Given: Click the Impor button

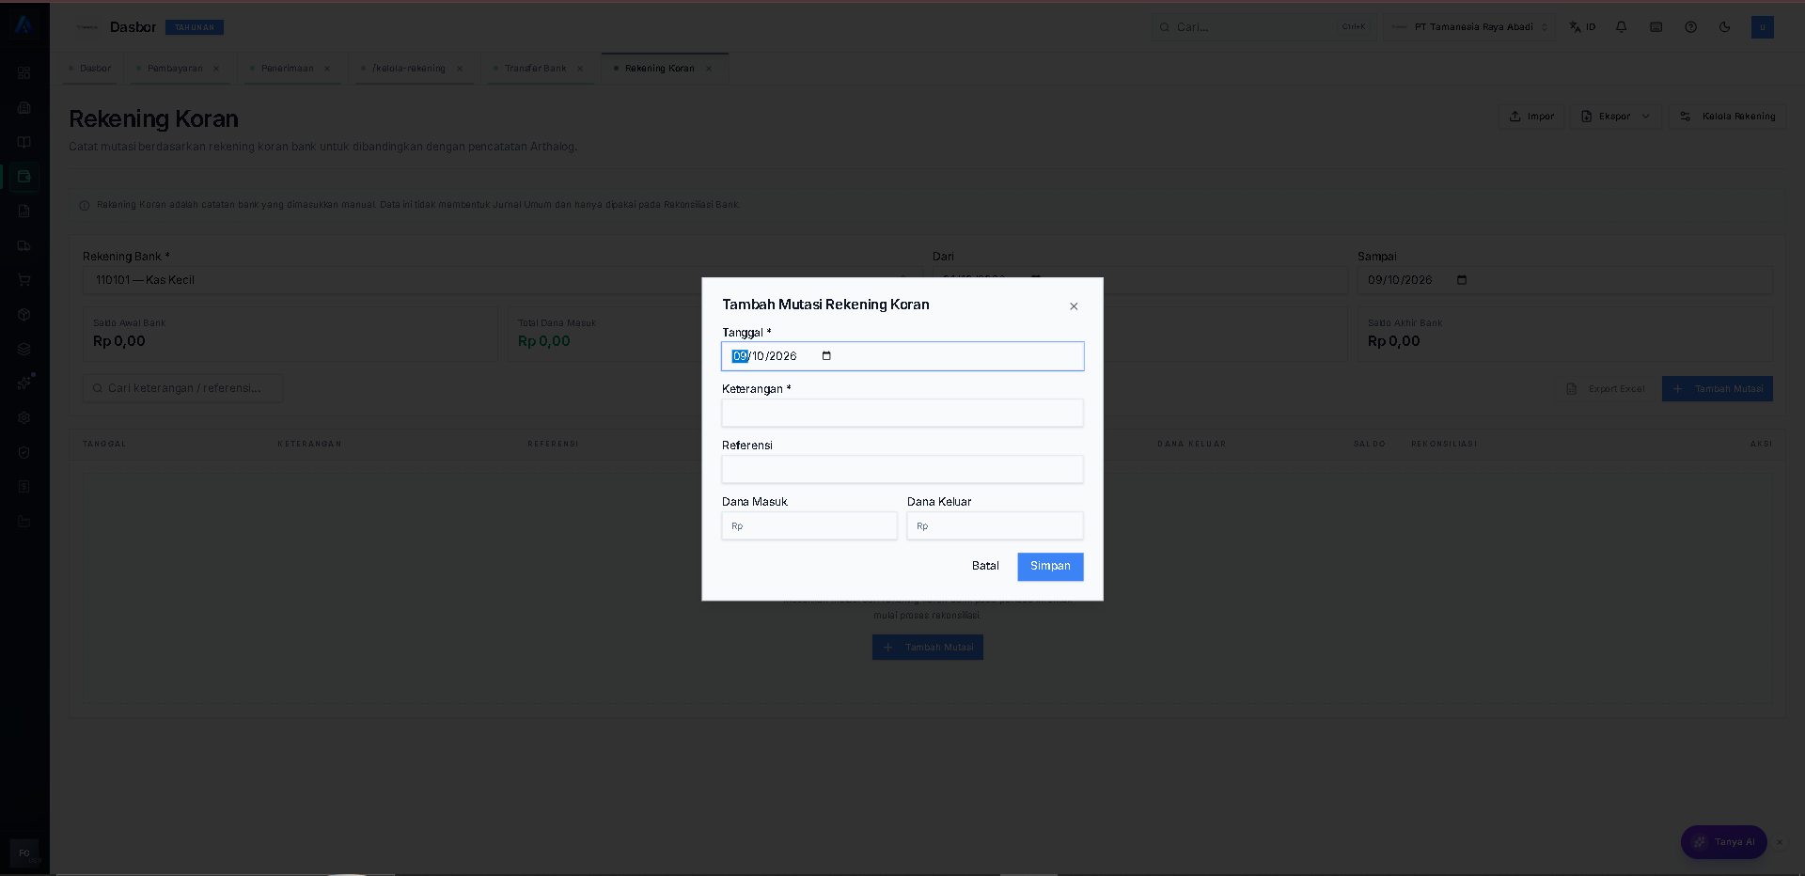Looking at the screenshot, I should tap(1531, 117).
